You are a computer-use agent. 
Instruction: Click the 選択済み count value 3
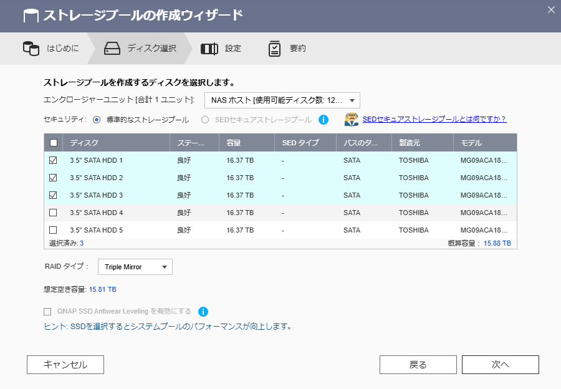tap(82, 243)
